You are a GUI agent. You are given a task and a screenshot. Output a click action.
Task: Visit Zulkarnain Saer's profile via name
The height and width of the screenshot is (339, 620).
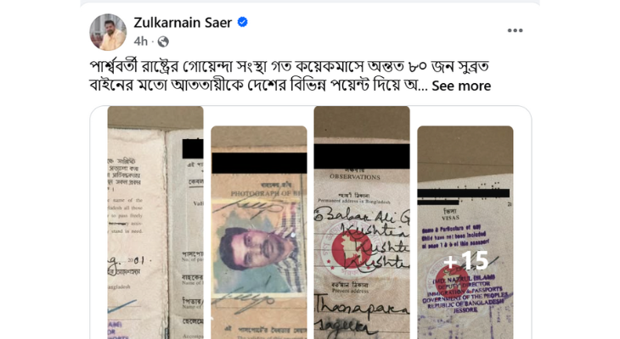point(183,23)
